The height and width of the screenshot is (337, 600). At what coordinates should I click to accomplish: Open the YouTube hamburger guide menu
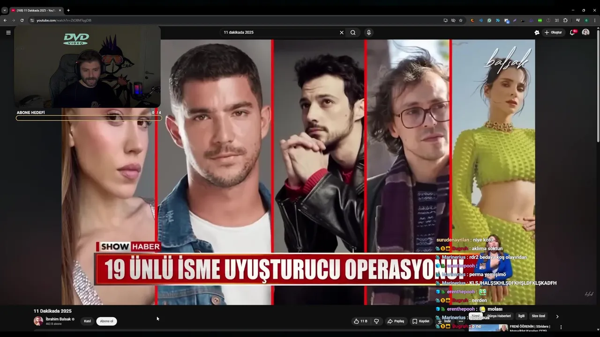(8, 32)
